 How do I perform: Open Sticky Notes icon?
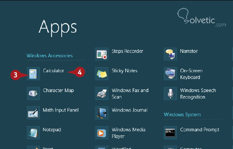coord(102,74)
